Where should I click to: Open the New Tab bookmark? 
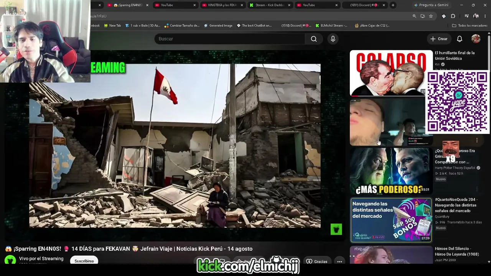[112, 26]
